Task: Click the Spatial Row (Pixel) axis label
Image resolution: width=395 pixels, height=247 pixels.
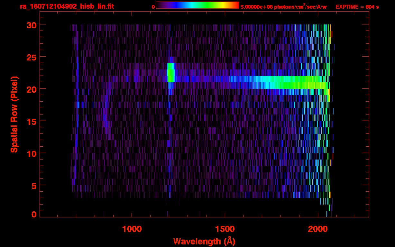Action: [x=14, y=114]
